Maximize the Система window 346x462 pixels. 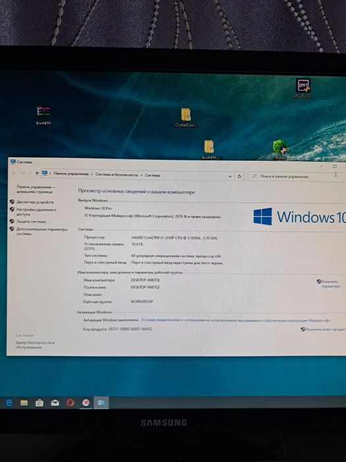click(335, 166)
